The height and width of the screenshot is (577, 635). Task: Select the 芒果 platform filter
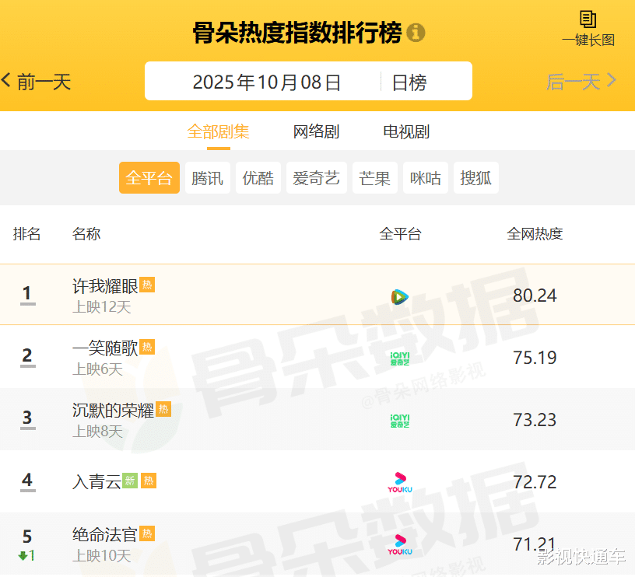pos(375,177)
